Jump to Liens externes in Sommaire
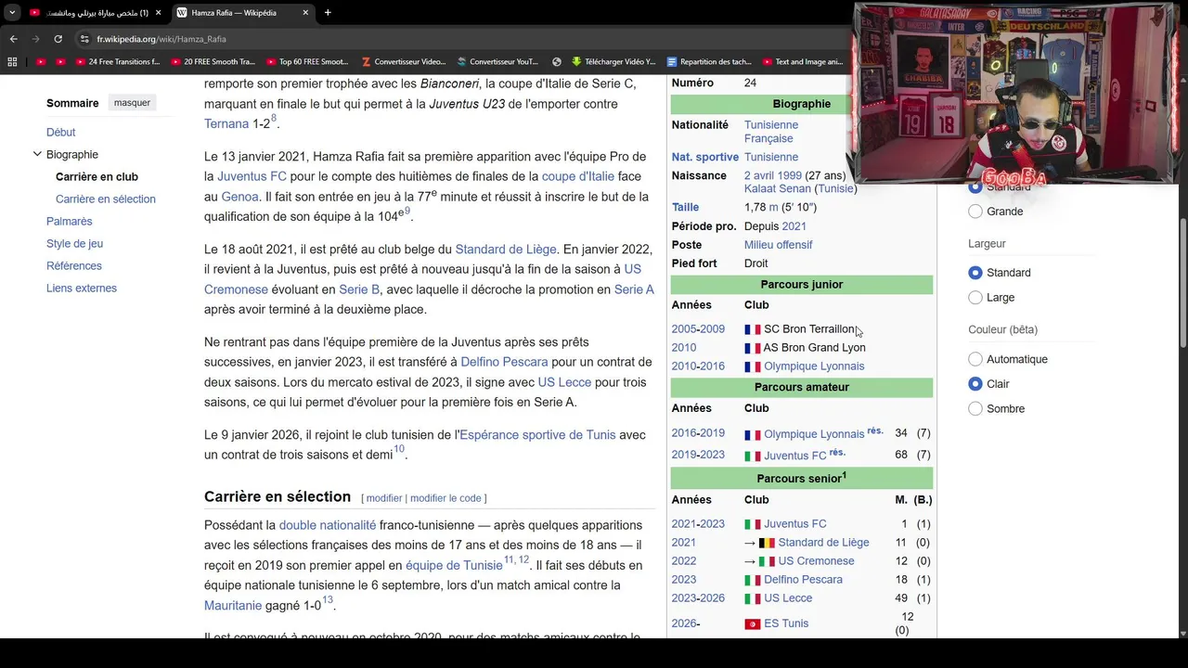 (82, 288)
